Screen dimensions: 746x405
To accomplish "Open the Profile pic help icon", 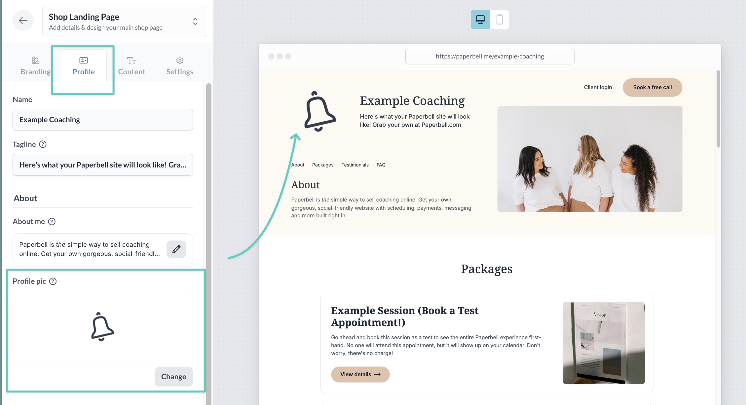I will pos(53,281).
